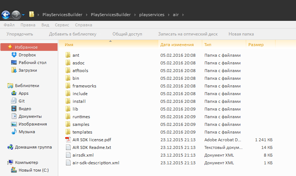Select Библиотеки libraries icon

pos(10,86)
